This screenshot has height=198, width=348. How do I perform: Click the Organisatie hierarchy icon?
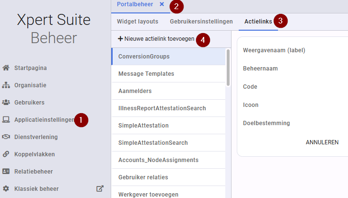coord(6,85)
